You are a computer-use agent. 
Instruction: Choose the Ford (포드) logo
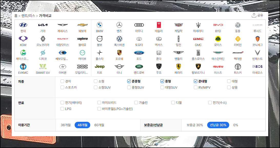[x=139, y=53]
